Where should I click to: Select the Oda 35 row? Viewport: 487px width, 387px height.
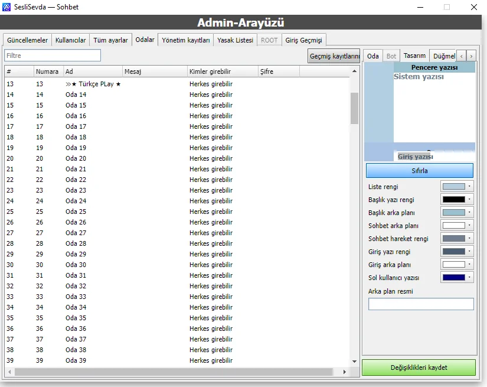click(x=177, y=318)
